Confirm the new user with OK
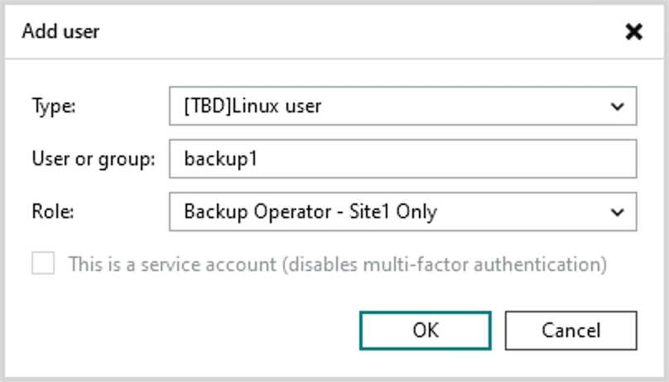This screenshot has width=669, height=382. pos(426,331)
